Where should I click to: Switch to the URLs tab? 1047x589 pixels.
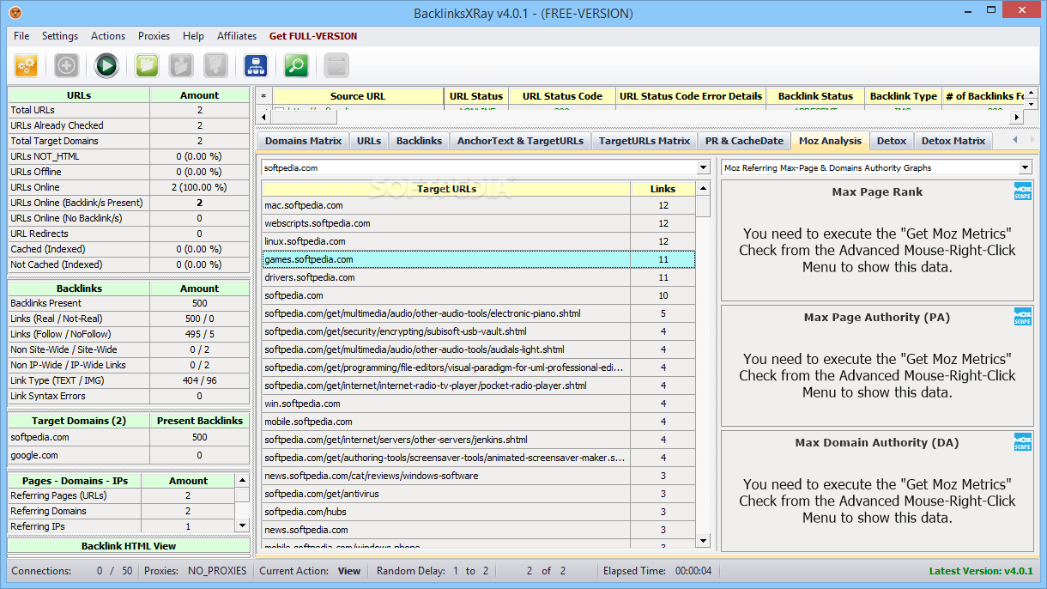click(369, 141)
